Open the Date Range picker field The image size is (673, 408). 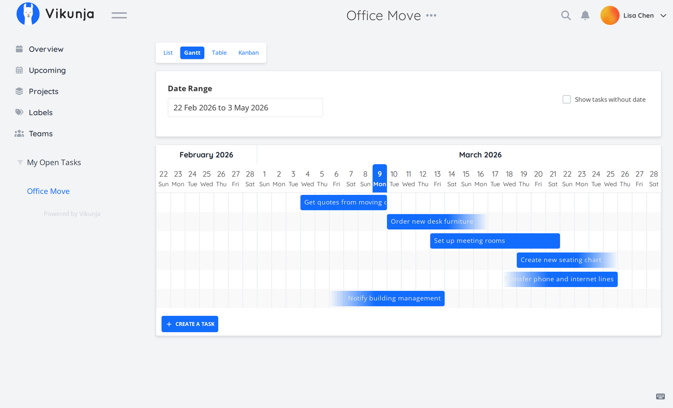[x=245, y=108]
